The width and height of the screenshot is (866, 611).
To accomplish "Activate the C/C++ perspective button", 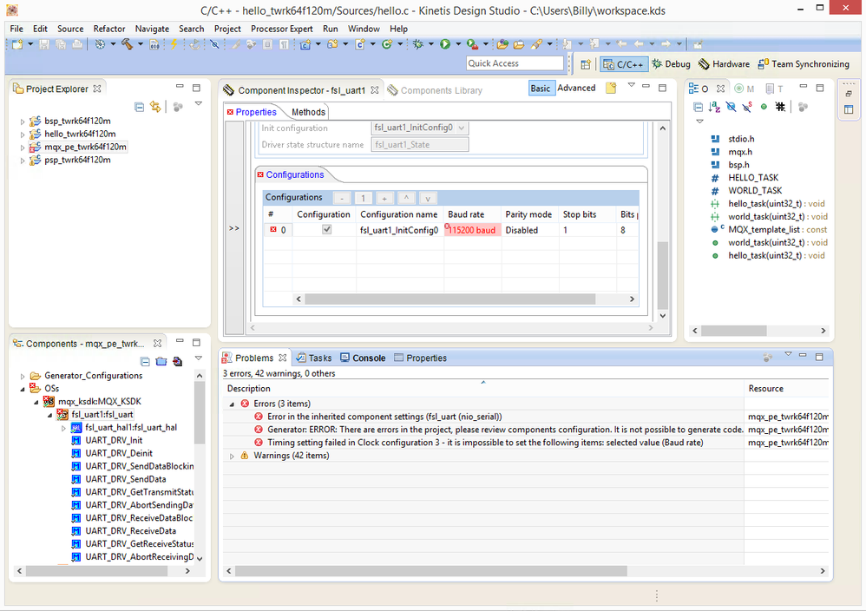I will (x=624, y=64).
